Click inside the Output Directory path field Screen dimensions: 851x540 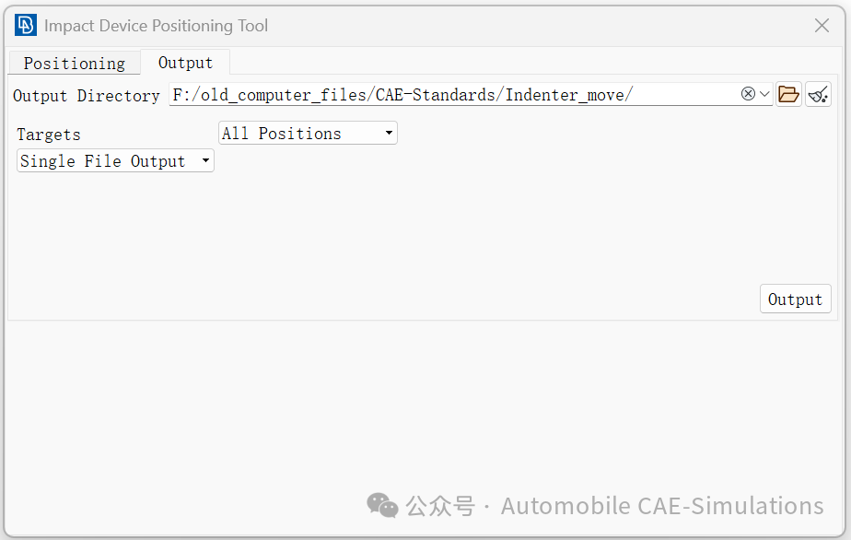(455, 95)
